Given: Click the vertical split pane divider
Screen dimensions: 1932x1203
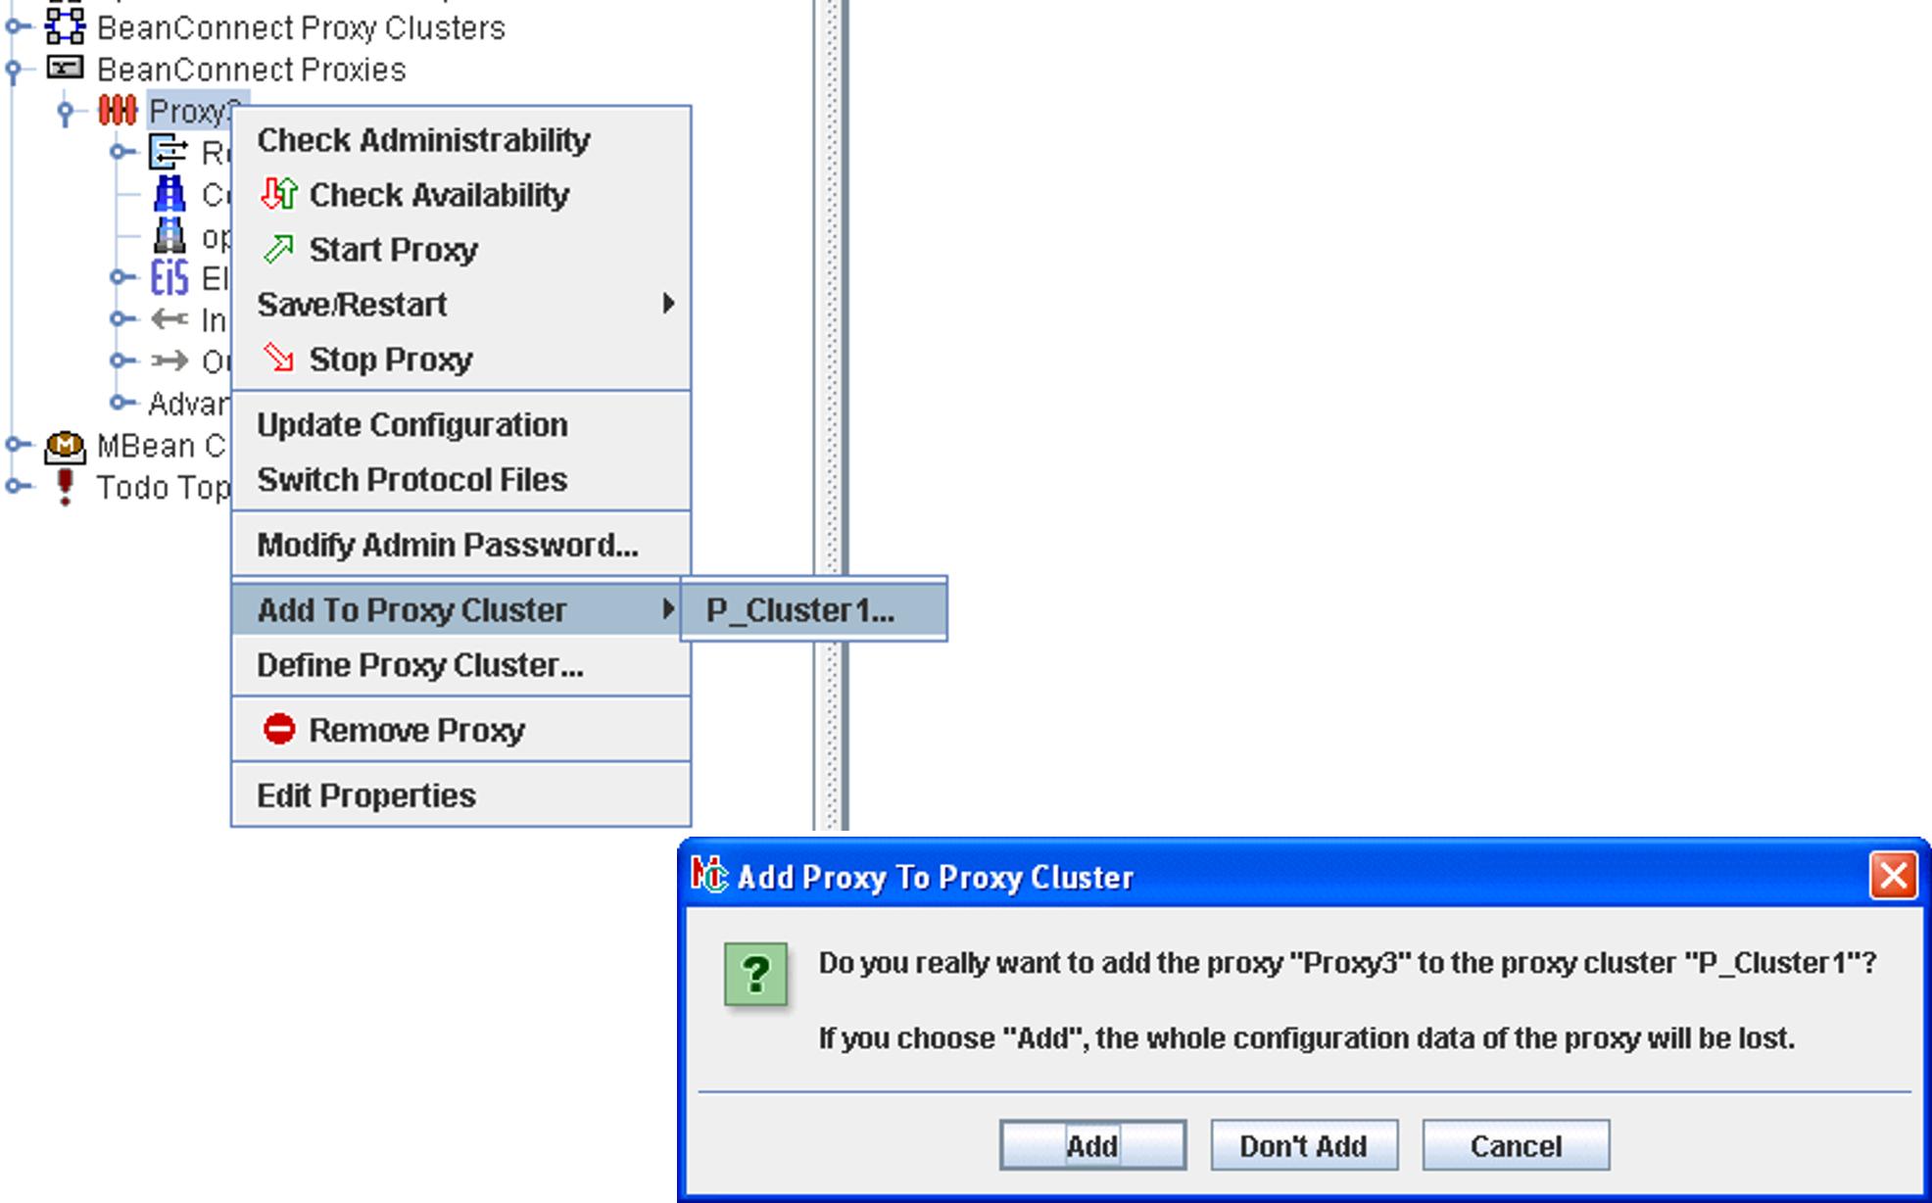Looking at the screenshot, I should (x=832, y=294).
